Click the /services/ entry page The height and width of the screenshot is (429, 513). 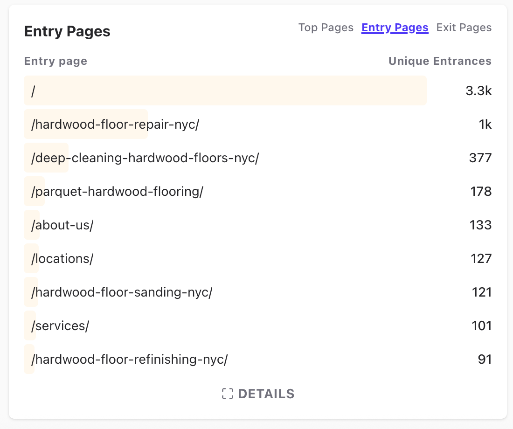coord(60,326)
